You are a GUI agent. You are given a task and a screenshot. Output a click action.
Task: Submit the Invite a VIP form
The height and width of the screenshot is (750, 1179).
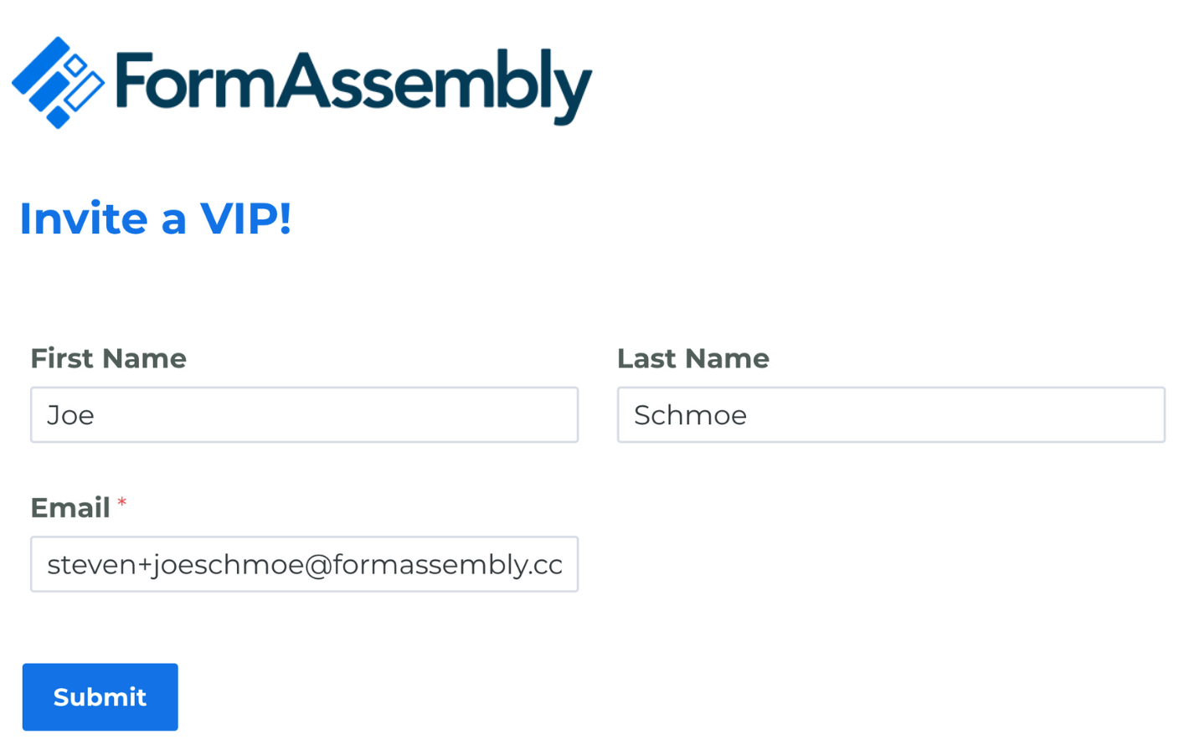[100, 697]
